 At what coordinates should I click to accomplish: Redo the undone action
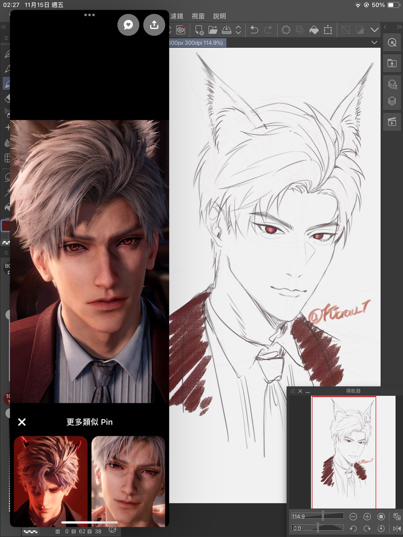[x=268, y=30]
